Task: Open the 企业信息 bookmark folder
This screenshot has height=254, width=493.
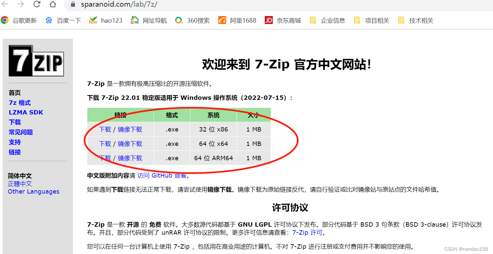Action: (x=327, y=20)
